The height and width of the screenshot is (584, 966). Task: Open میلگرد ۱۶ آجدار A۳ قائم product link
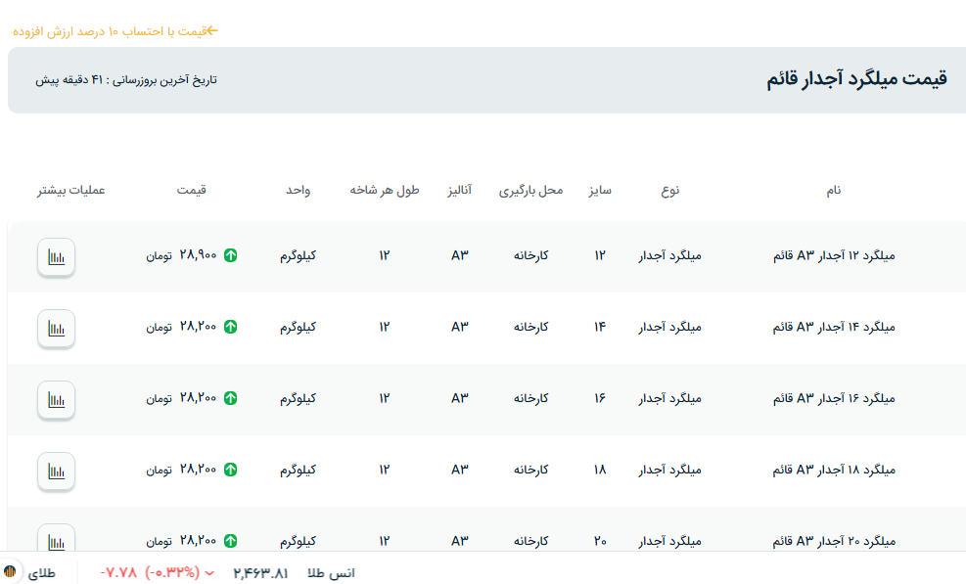tap(834, 398)
